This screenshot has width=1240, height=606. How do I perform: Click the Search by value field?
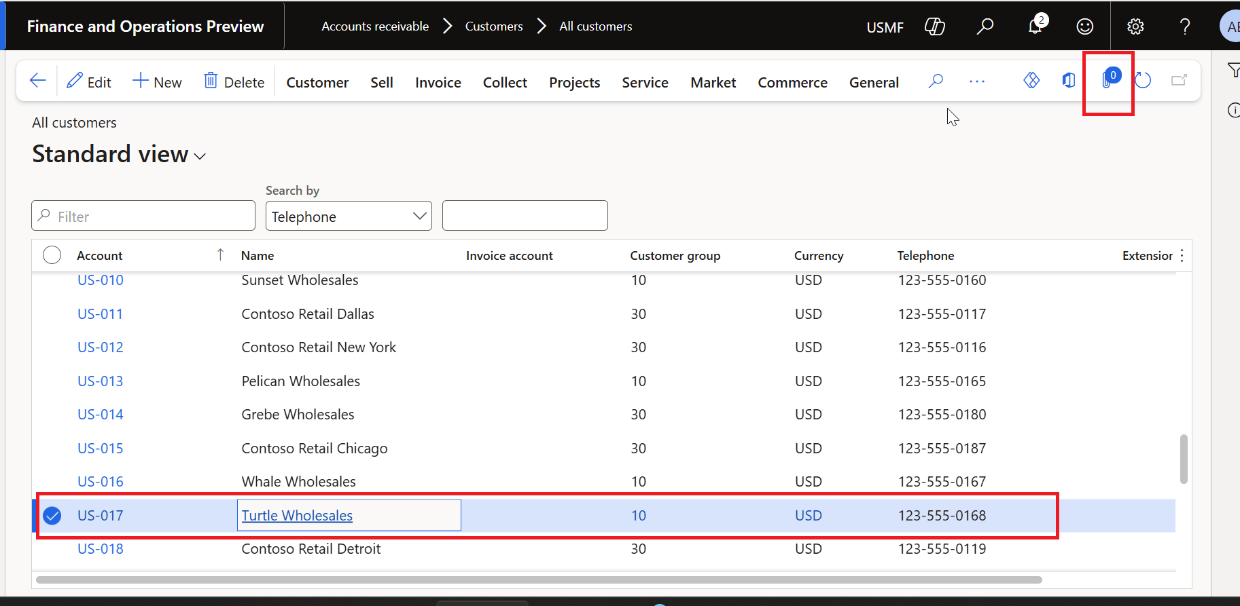525,216
